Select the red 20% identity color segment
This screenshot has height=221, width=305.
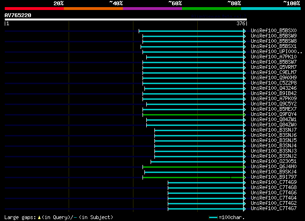(x=34, y=9)
